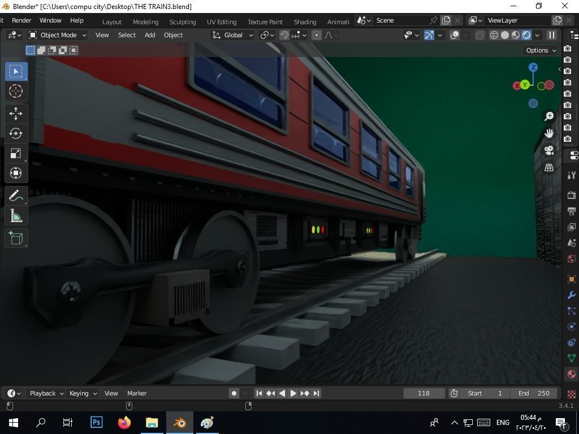Screen dimensions: 579x434
Task: Toggle snapping magnet in viewport header
Action: (284, 35)
